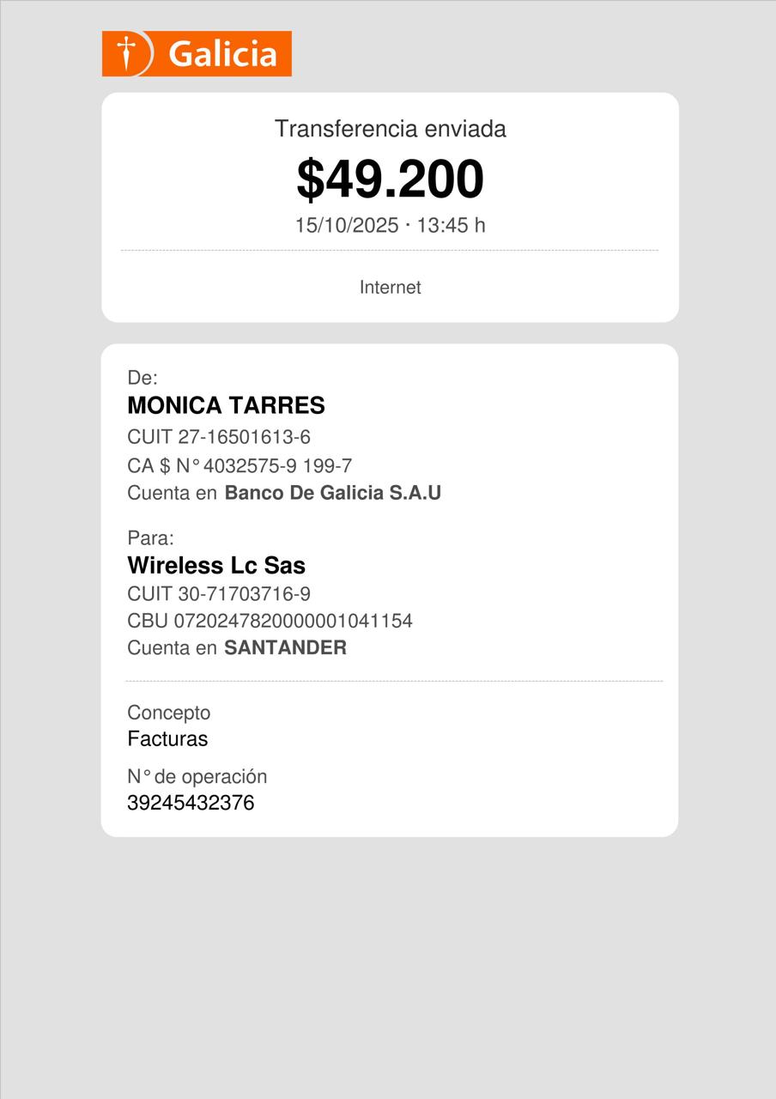Select the Transferencia enviada heading
The image size is (776, 1099).
(390, 129)
